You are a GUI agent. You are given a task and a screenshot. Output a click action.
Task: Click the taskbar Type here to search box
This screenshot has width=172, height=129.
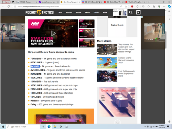(x=23, y=127)
